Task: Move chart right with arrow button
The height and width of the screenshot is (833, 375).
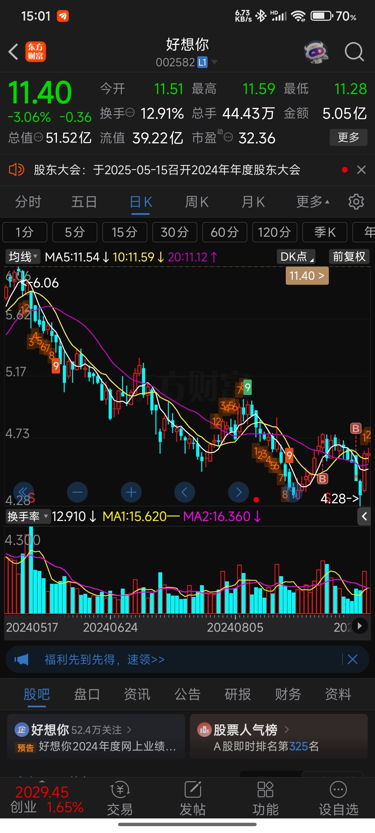Action: click(x=239, y=492)
